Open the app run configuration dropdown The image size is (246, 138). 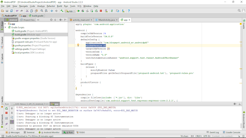click(70, 11)
